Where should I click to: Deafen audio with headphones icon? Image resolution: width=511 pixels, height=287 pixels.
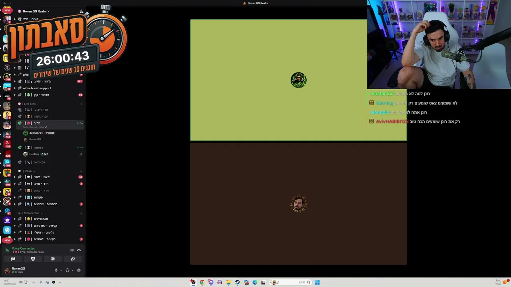click(x=67, y=270)
